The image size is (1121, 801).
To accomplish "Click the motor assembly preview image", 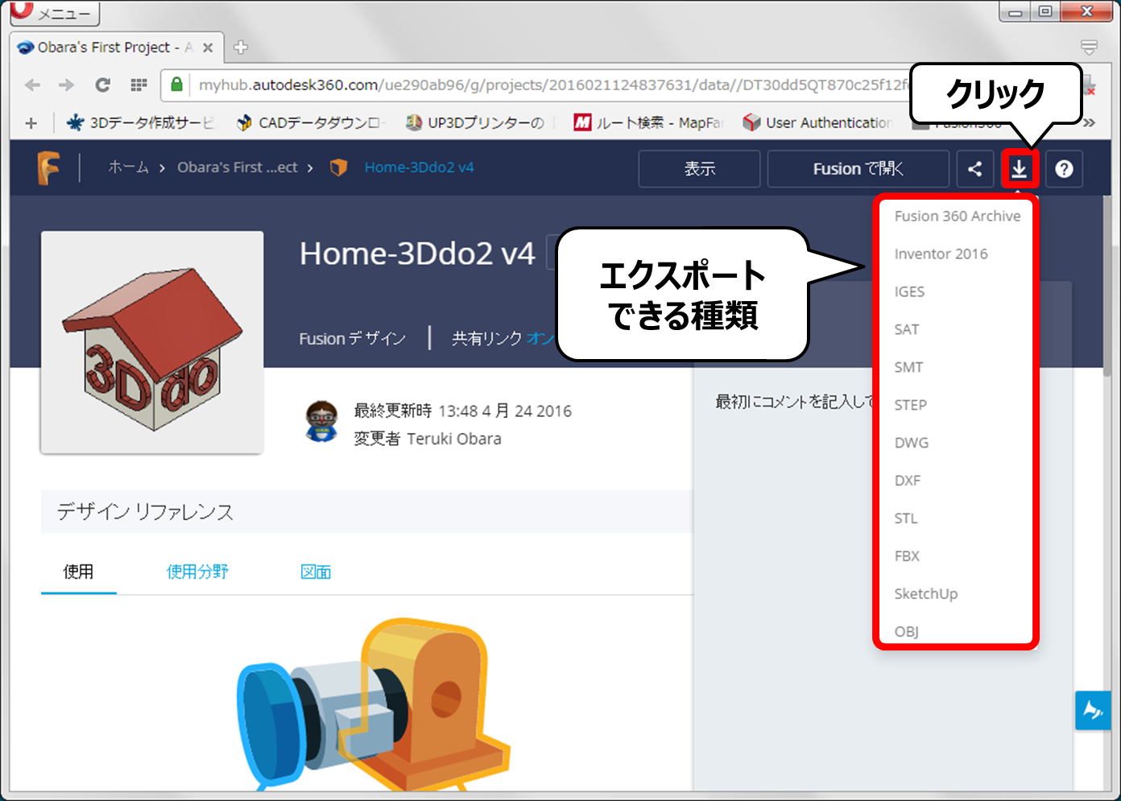I will tap(375, 704).
